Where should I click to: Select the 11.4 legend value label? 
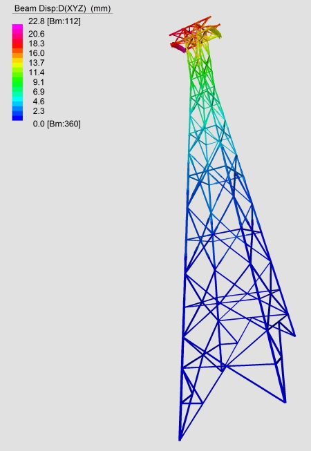click(36, 73)
